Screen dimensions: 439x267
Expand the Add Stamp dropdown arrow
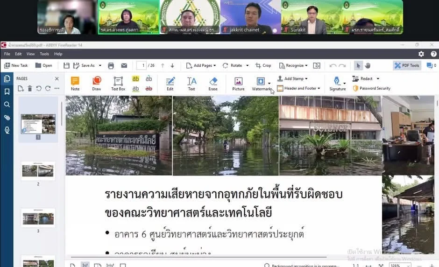(306, 79)
